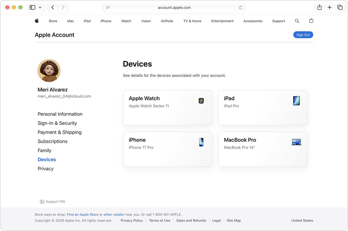Click Meri Alvarez's profile avatar
Screen dimensions: 348x231
pyautogui.click(x=49, y=71)
